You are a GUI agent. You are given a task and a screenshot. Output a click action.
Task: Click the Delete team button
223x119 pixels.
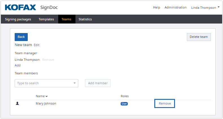199,37
